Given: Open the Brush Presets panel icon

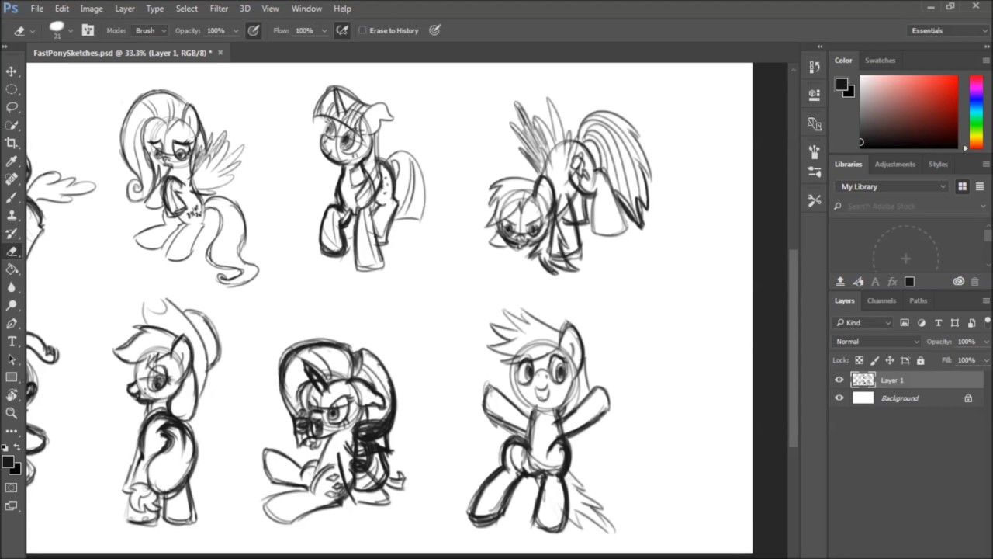Looking at the screenshot, I should (814, 172).
